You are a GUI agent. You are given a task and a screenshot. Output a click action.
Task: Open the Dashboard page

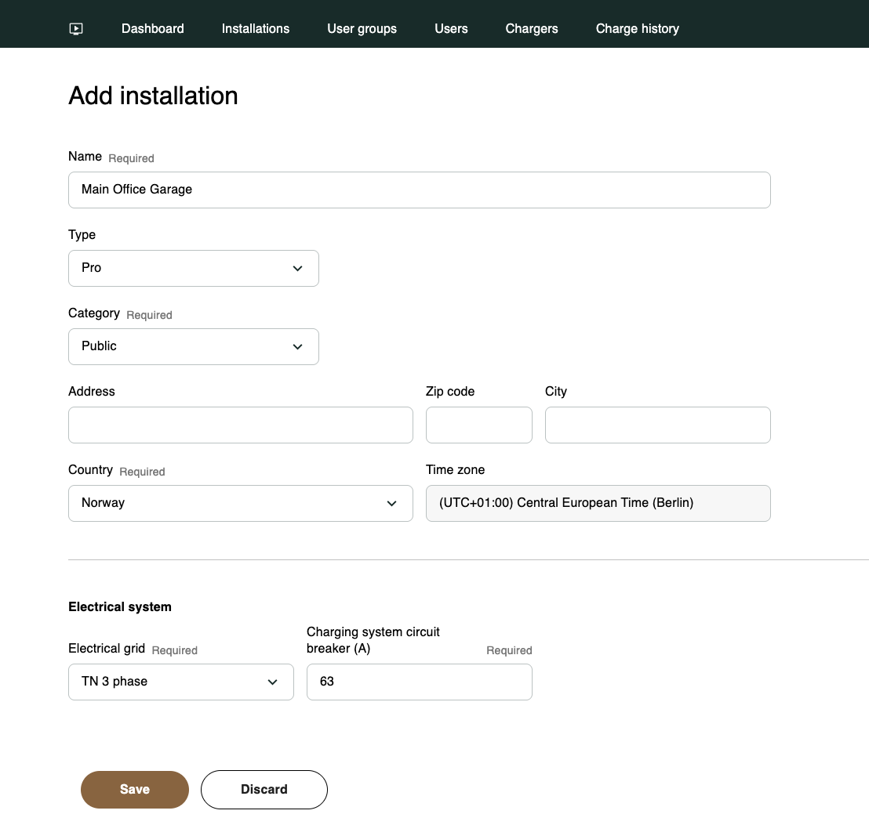tap(153, 29)
